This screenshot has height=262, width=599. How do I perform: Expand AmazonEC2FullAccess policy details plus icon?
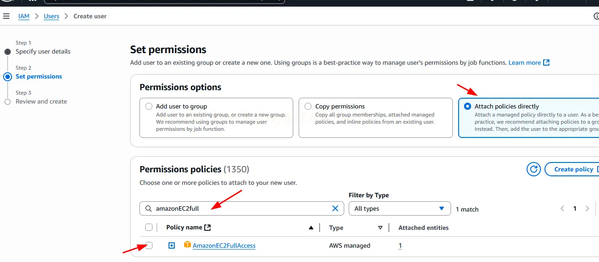[172, 245]
